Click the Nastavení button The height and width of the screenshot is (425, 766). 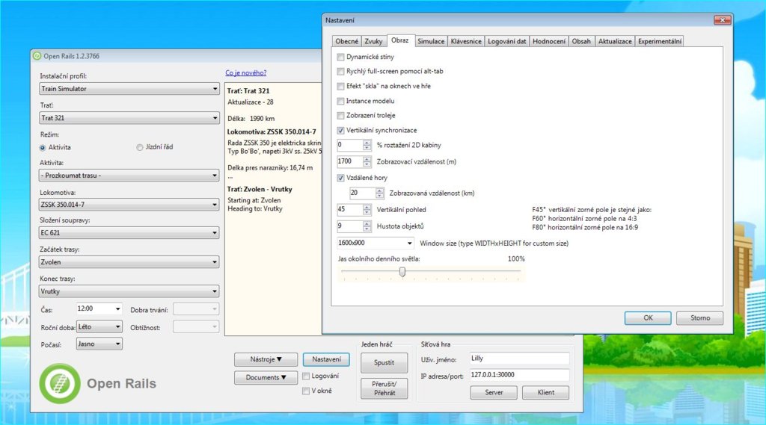point(326,359)
